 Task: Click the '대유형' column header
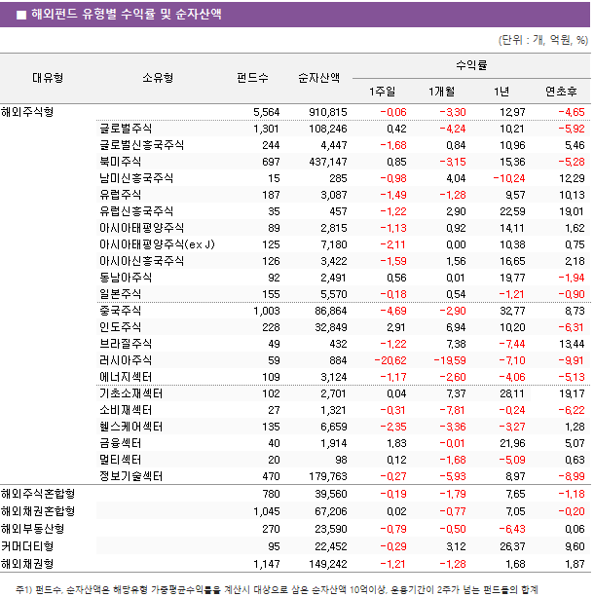coord(48,78)
